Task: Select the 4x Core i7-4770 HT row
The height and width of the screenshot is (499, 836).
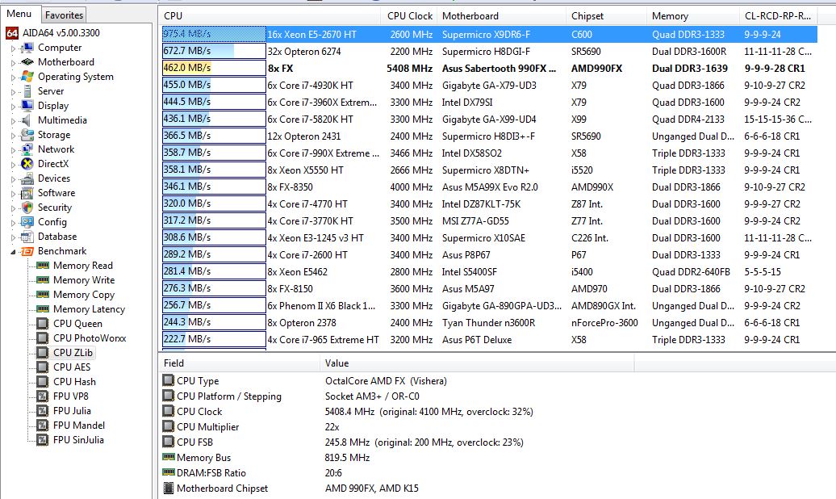Action: click(x=490, y=204)
